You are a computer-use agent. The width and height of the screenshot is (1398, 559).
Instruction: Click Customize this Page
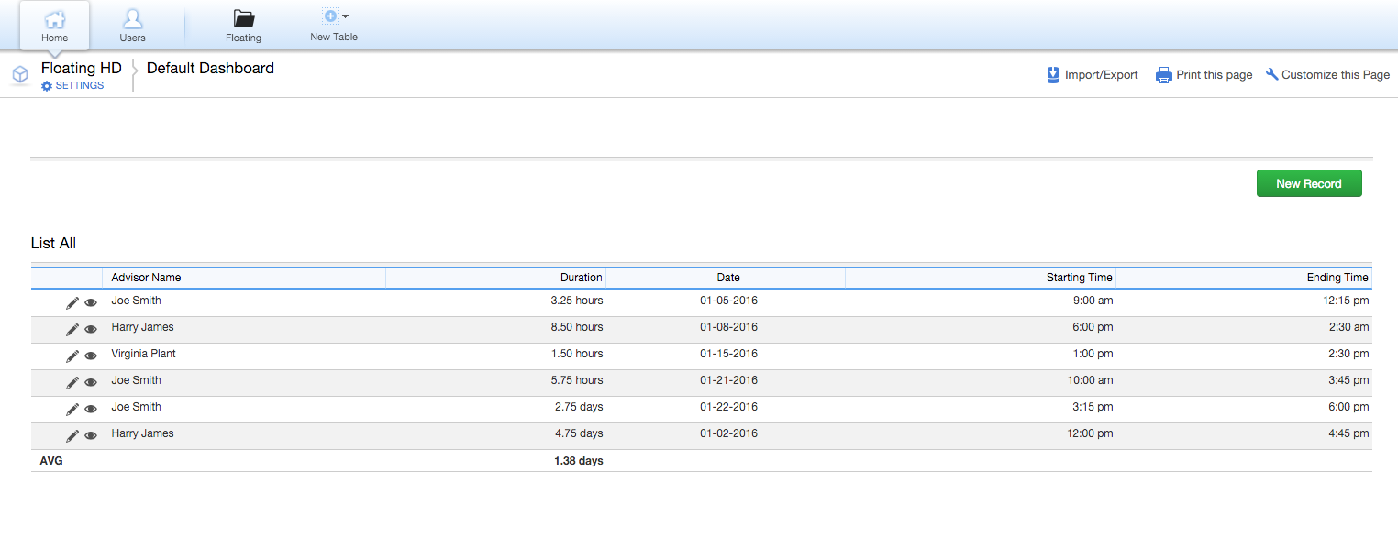click(x=1327, y=75)
